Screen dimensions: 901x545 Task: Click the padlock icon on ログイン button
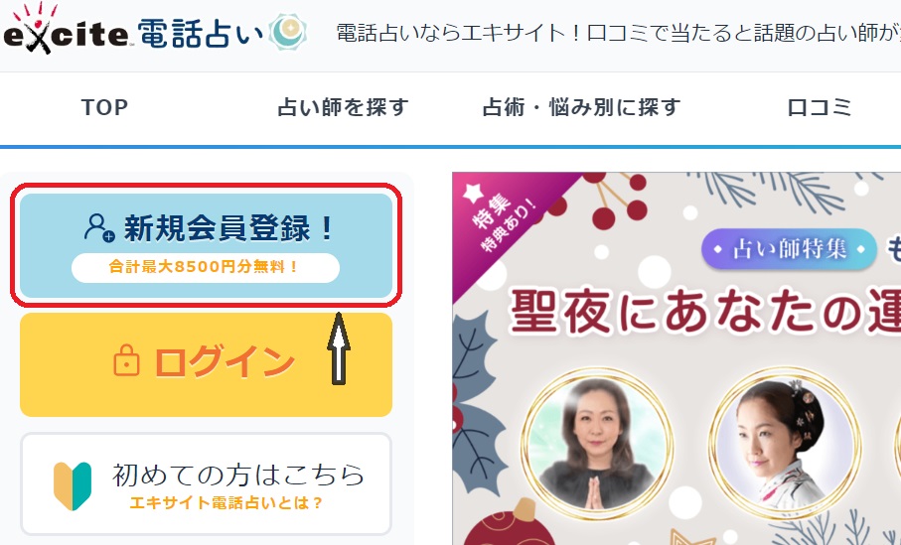click(x=126, y=360)
